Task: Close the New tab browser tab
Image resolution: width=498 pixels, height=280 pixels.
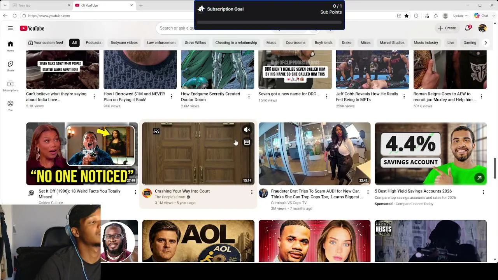Action: 69,5
